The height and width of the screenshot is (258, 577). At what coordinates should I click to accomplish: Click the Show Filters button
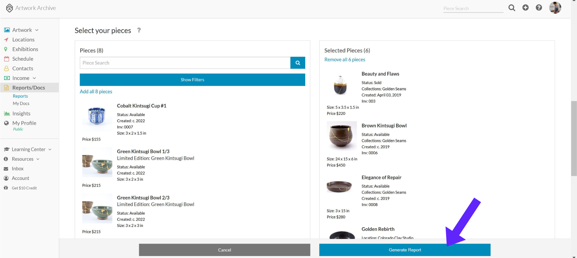(x=192, y=80)
